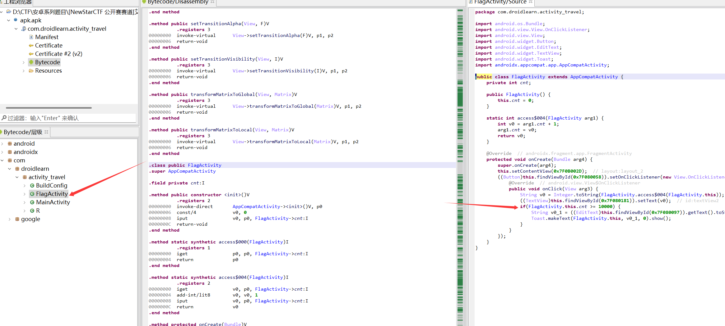Viewport: 725px width, 326px height.
Task: Click the 'private int cnt;' source line
Action: click(x=509, y=83)
